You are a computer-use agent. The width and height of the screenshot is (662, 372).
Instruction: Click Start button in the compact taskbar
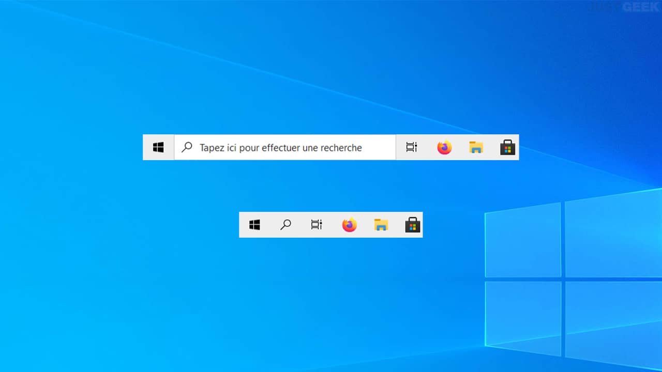pos(254,225)
